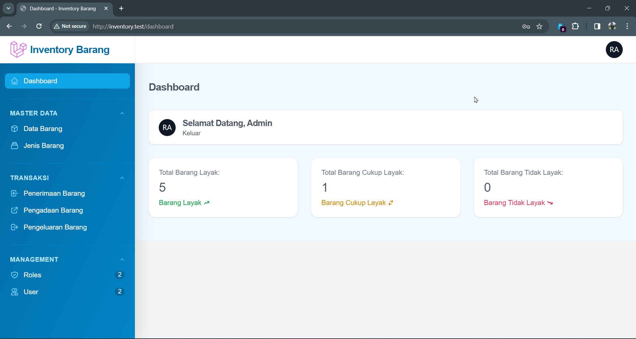Open the Chrome profile avatar icon
This screenshot has width=636, height=339.
click(x=612, y=26)
